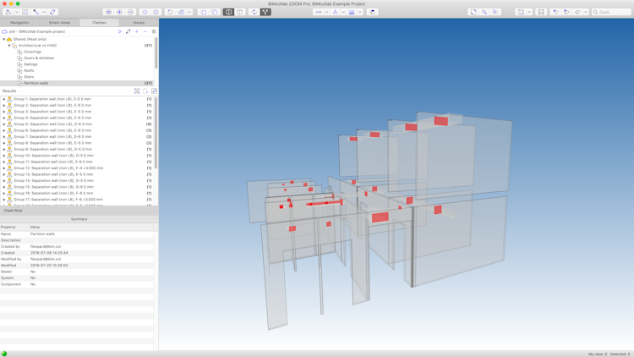Select the Doors & windows clash rule

pyautogui.click(x=39, y=58)
